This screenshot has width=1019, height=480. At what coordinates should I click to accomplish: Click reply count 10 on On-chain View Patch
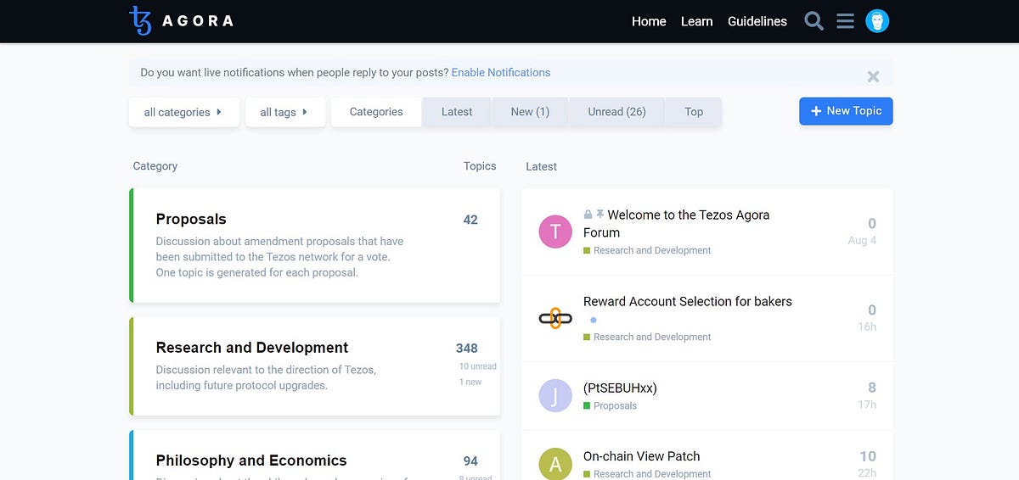point(868,456)
